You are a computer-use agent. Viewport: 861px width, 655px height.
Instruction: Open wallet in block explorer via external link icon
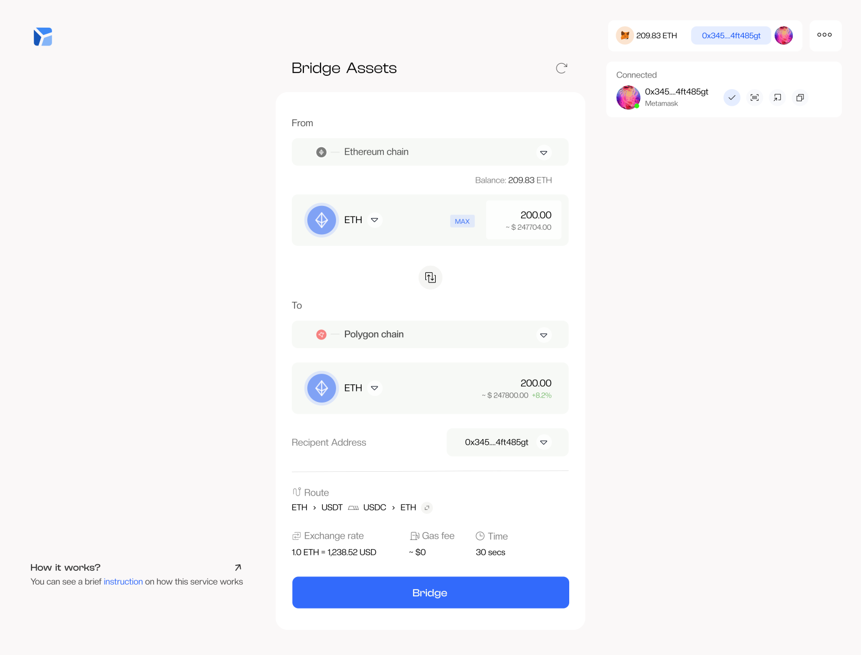(777, 97)
